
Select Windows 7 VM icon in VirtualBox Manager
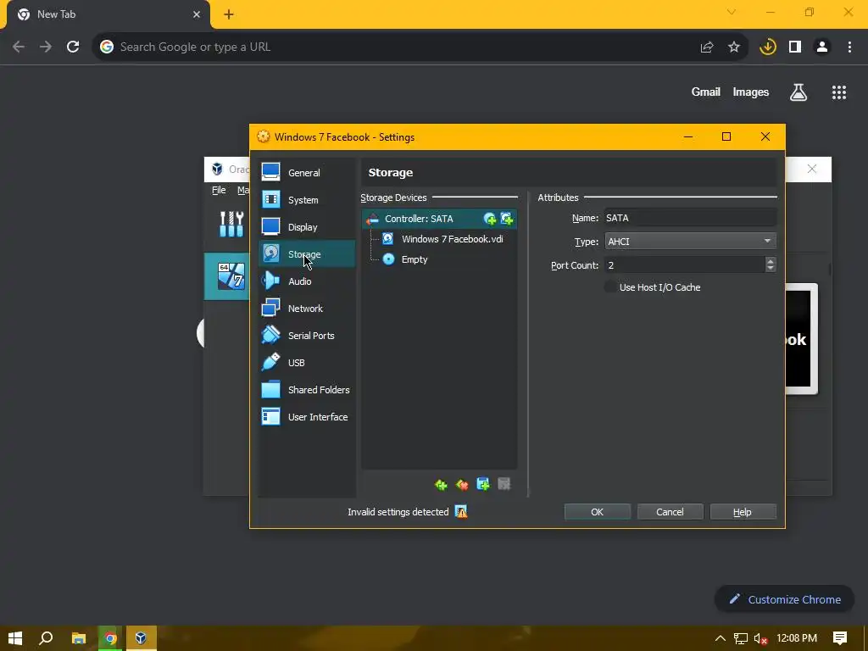click(x=231, y=276)
